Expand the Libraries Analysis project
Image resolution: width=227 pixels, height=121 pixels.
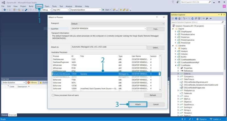click(x=175, y=51)
